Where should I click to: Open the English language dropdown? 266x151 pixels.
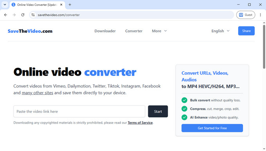point(220,31)
